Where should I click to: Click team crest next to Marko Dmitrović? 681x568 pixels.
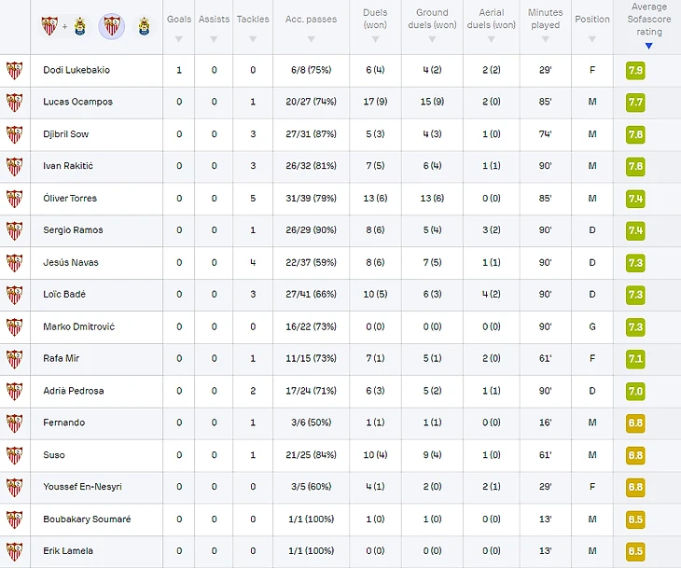coord(14,326)
